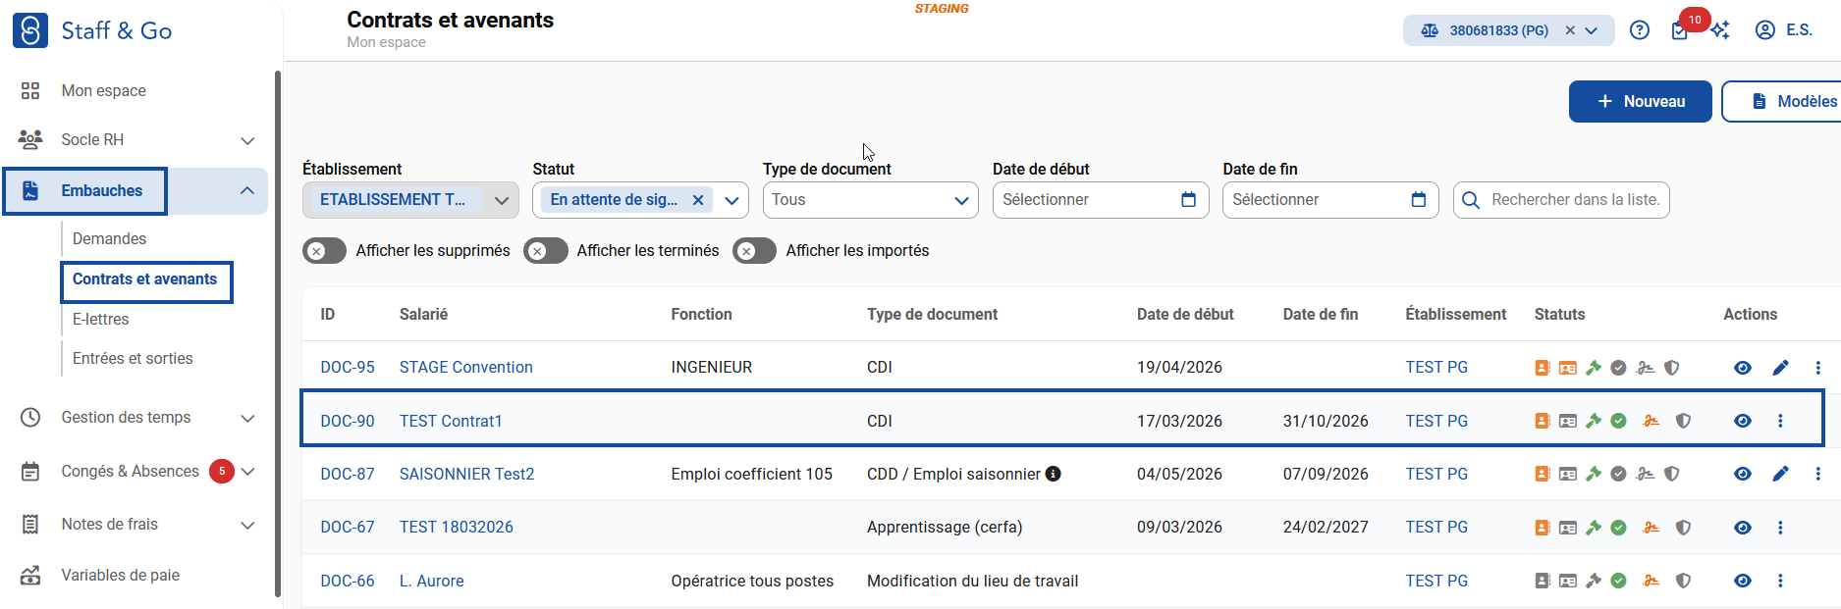Open more actions menu for DOC-67
The height and width of the screenshot is (609, 1841).
1780,528
